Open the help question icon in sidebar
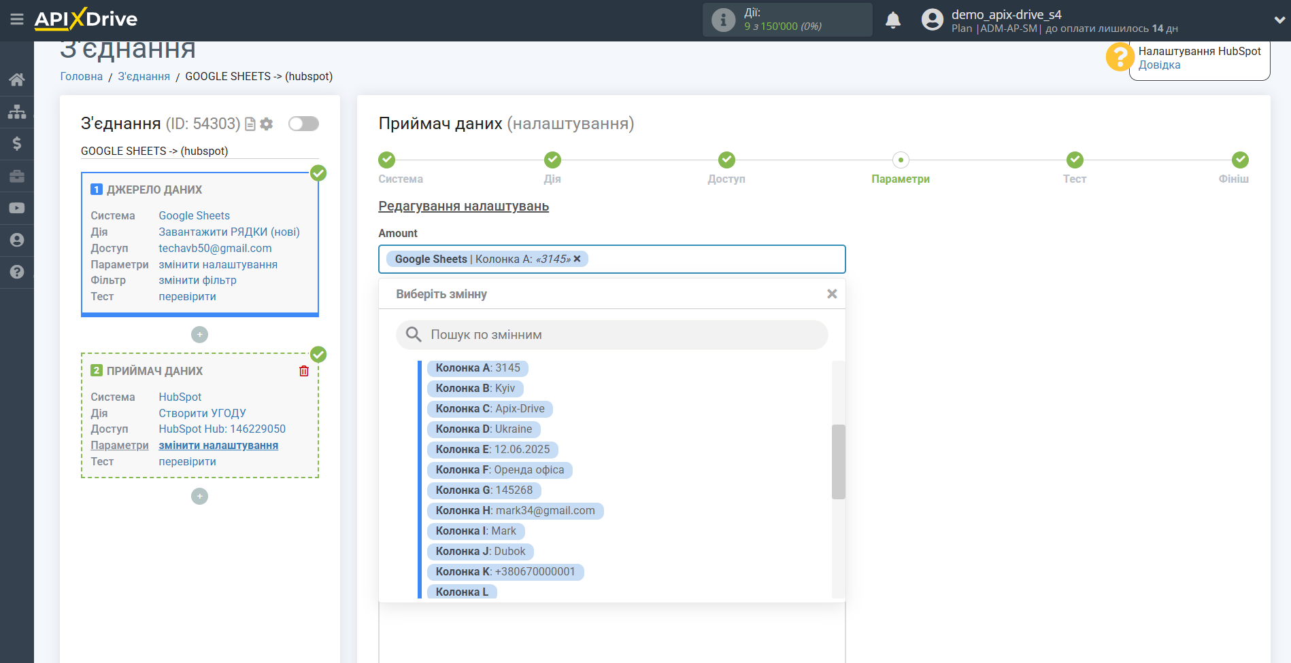Image resolution: width=1291 pixels, height=663 pixels. tap(17, 272)
